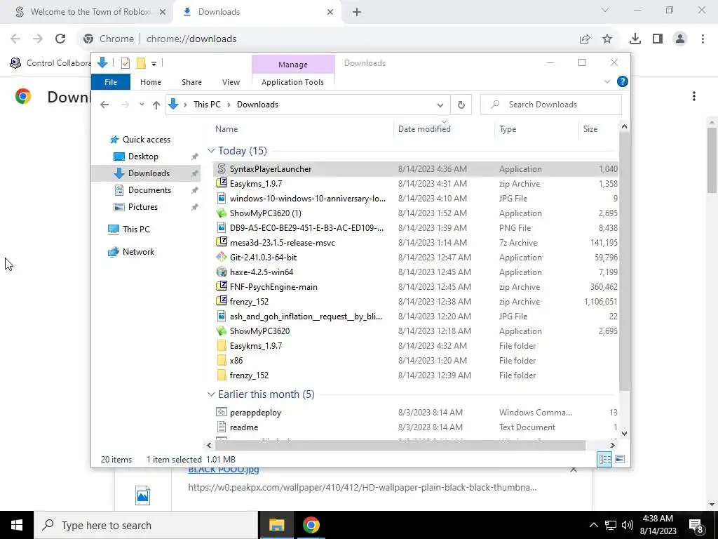The height and width of the screenshot is (539, 718).
Task: Collapse the Today (15) group
Action: pos(211,150)
